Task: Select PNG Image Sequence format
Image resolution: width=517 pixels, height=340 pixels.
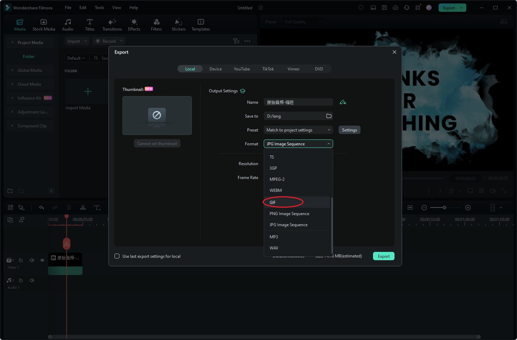Action: click(297, 214)
